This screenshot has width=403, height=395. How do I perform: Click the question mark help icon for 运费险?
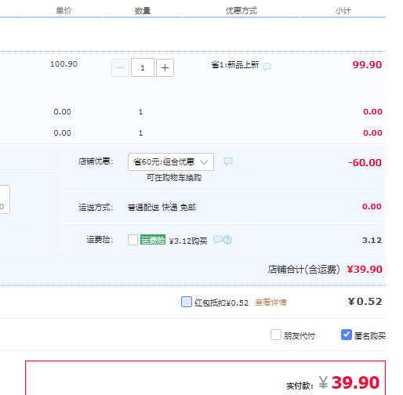(227, 240)
